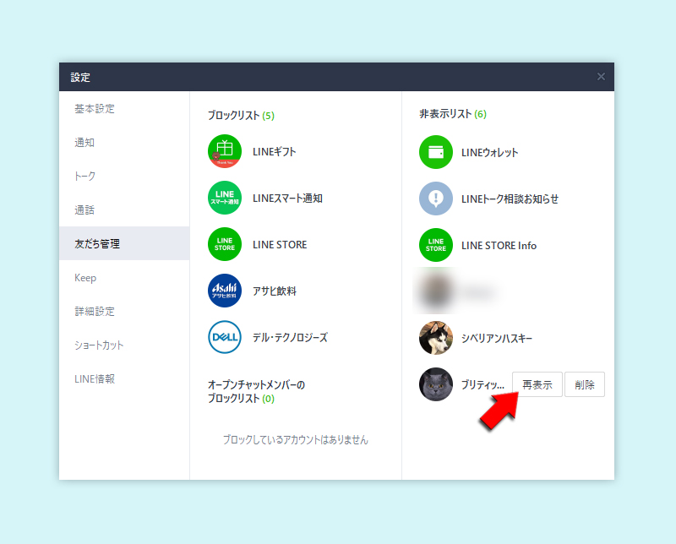The width and height of the screenshot is (676, 544).
Task: Open the 通話 settings section
Action: click(x=87, y=209)
